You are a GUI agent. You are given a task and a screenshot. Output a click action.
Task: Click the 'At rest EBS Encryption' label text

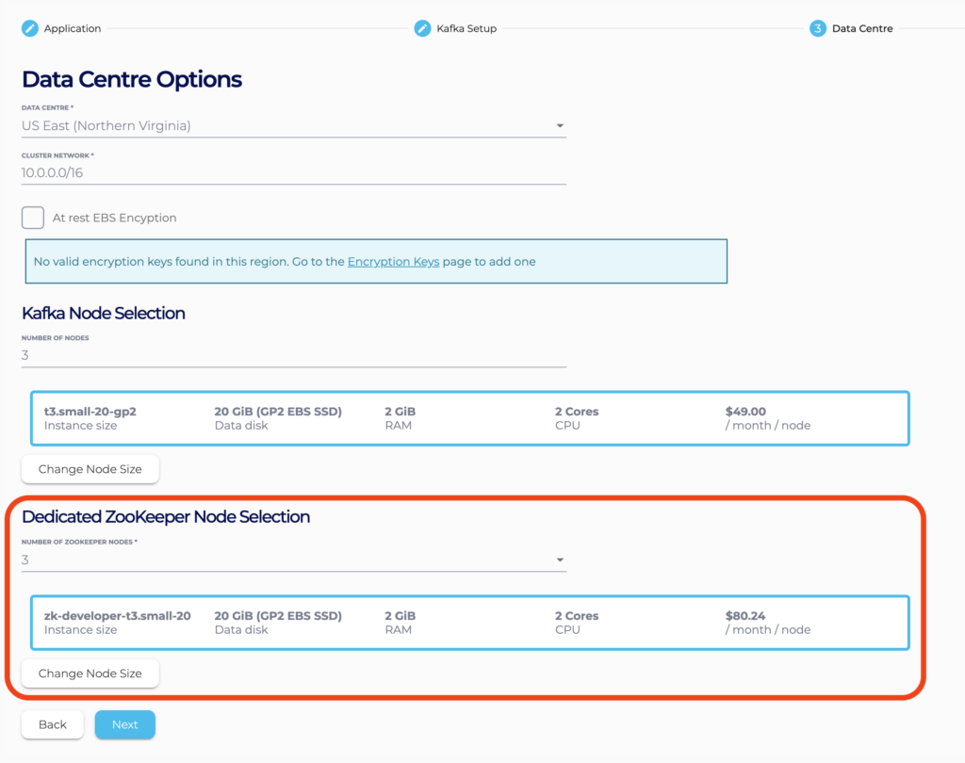click(114, 218)
